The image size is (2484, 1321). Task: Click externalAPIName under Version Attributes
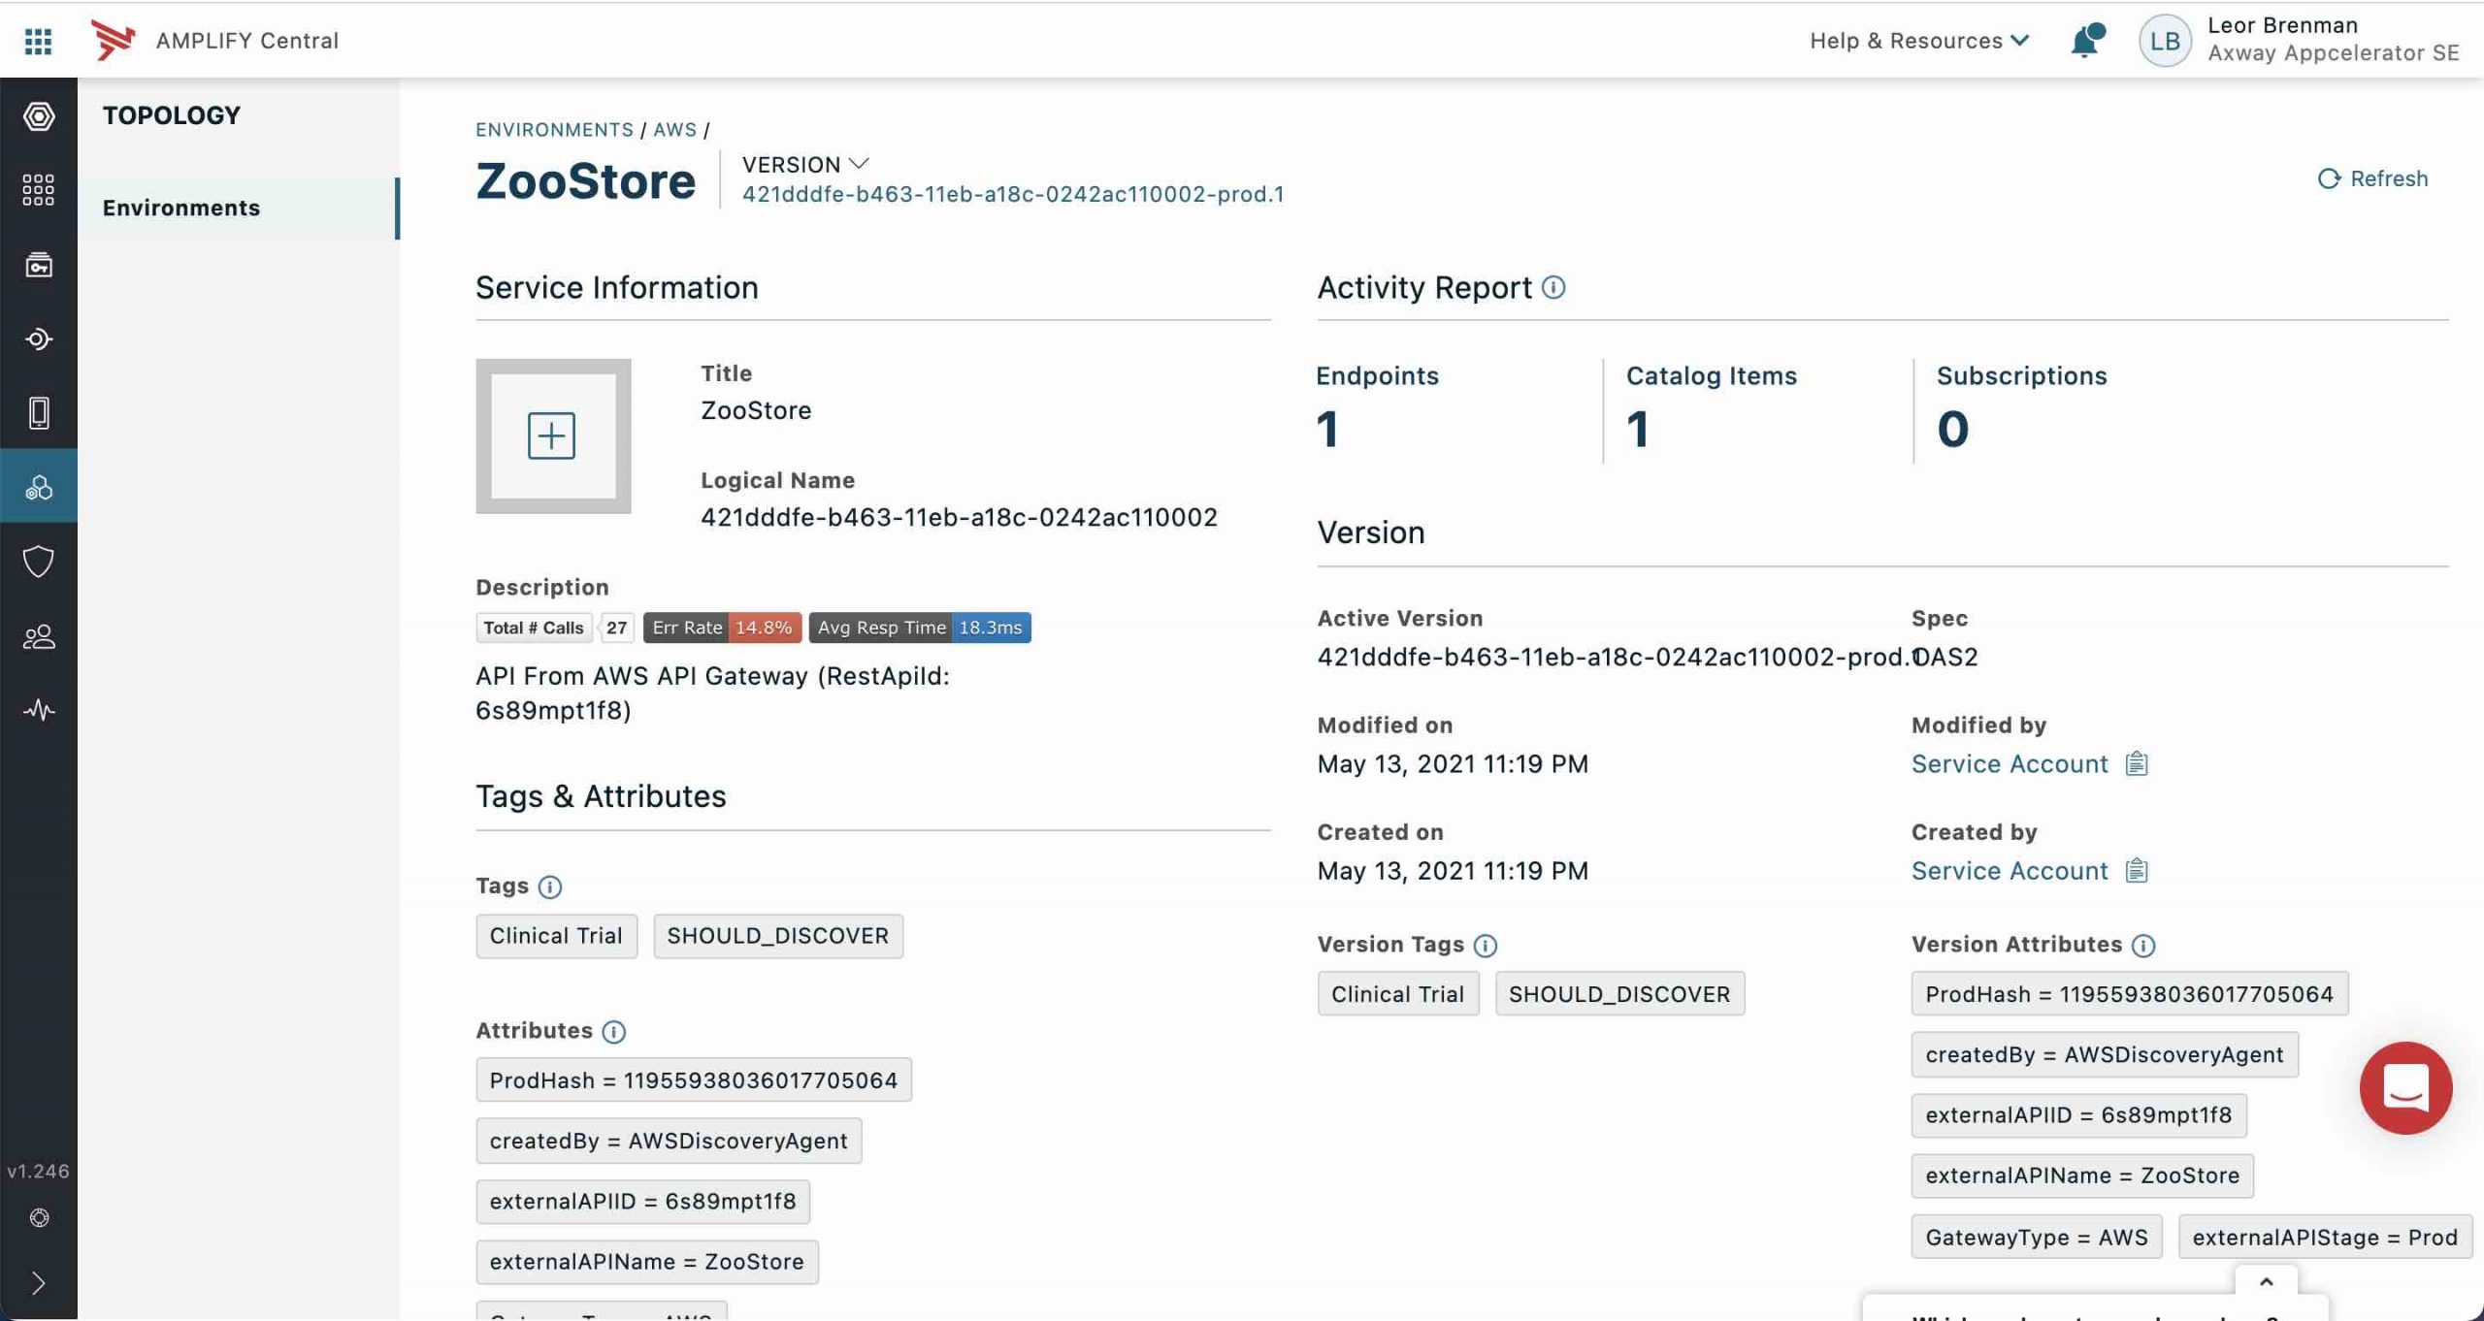2082,1176
